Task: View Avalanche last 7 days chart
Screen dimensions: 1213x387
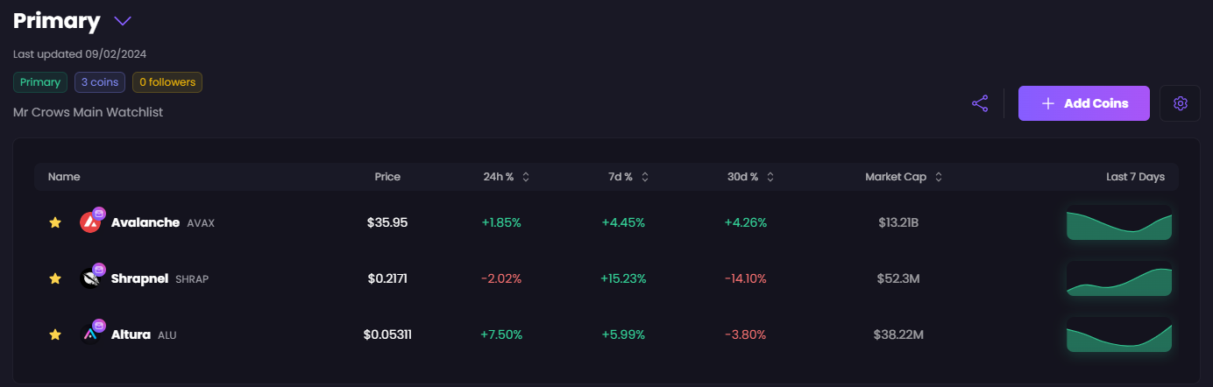Action: 1118,222
